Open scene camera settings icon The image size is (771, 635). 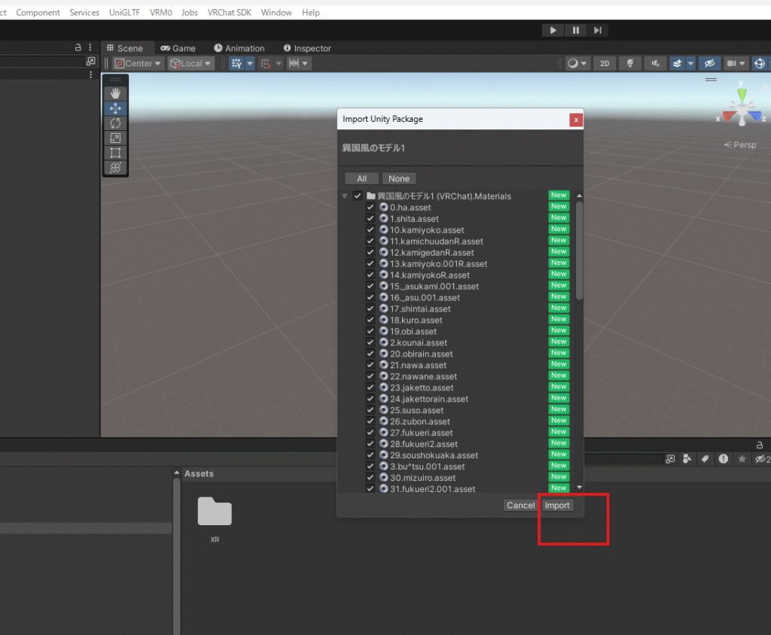(732, 63)
